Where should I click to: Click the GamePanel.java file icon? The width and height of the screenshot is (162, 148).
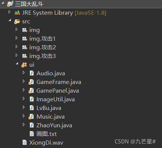pyautogui.click(x=31, y=91)
